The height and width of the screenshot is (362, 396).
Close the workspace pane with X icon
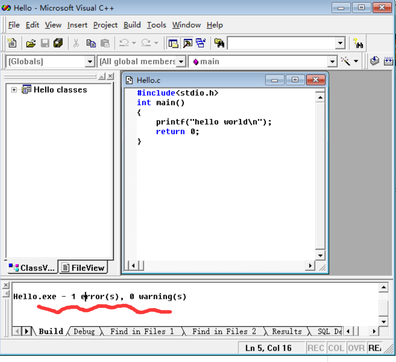pyautogui.click(x=110, y=76)
